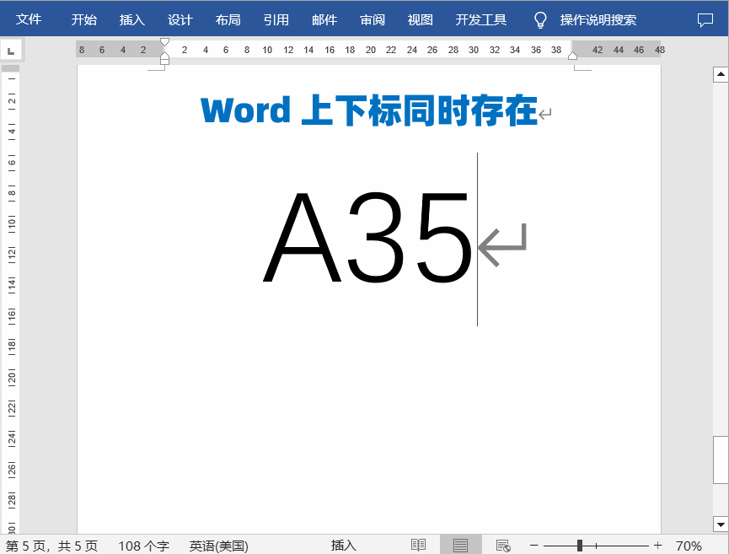Select the Print Layout view icon
This screenshot has width=729, height=554.
coord(460,544)
